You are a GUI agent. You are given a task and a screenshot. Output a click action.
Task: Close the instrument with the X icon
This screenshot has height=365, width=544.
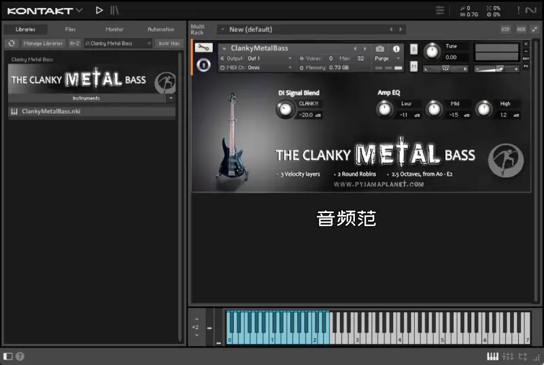point(526,44)
